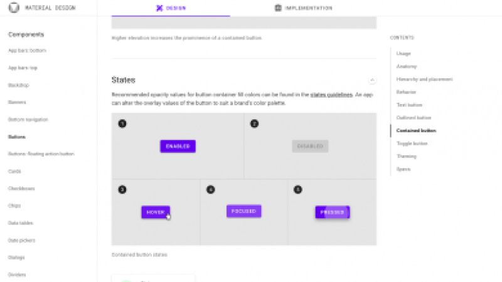Open Bottom navigation in components sidebar
The width and height of the screenshot is (502, 282).
(28, 120)
